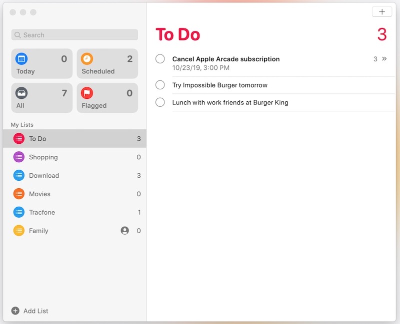This screenshot has width=400, height=324.
Task: Click the orange Movies list icon
Action: pyautogui.click(x=18, y=194)
